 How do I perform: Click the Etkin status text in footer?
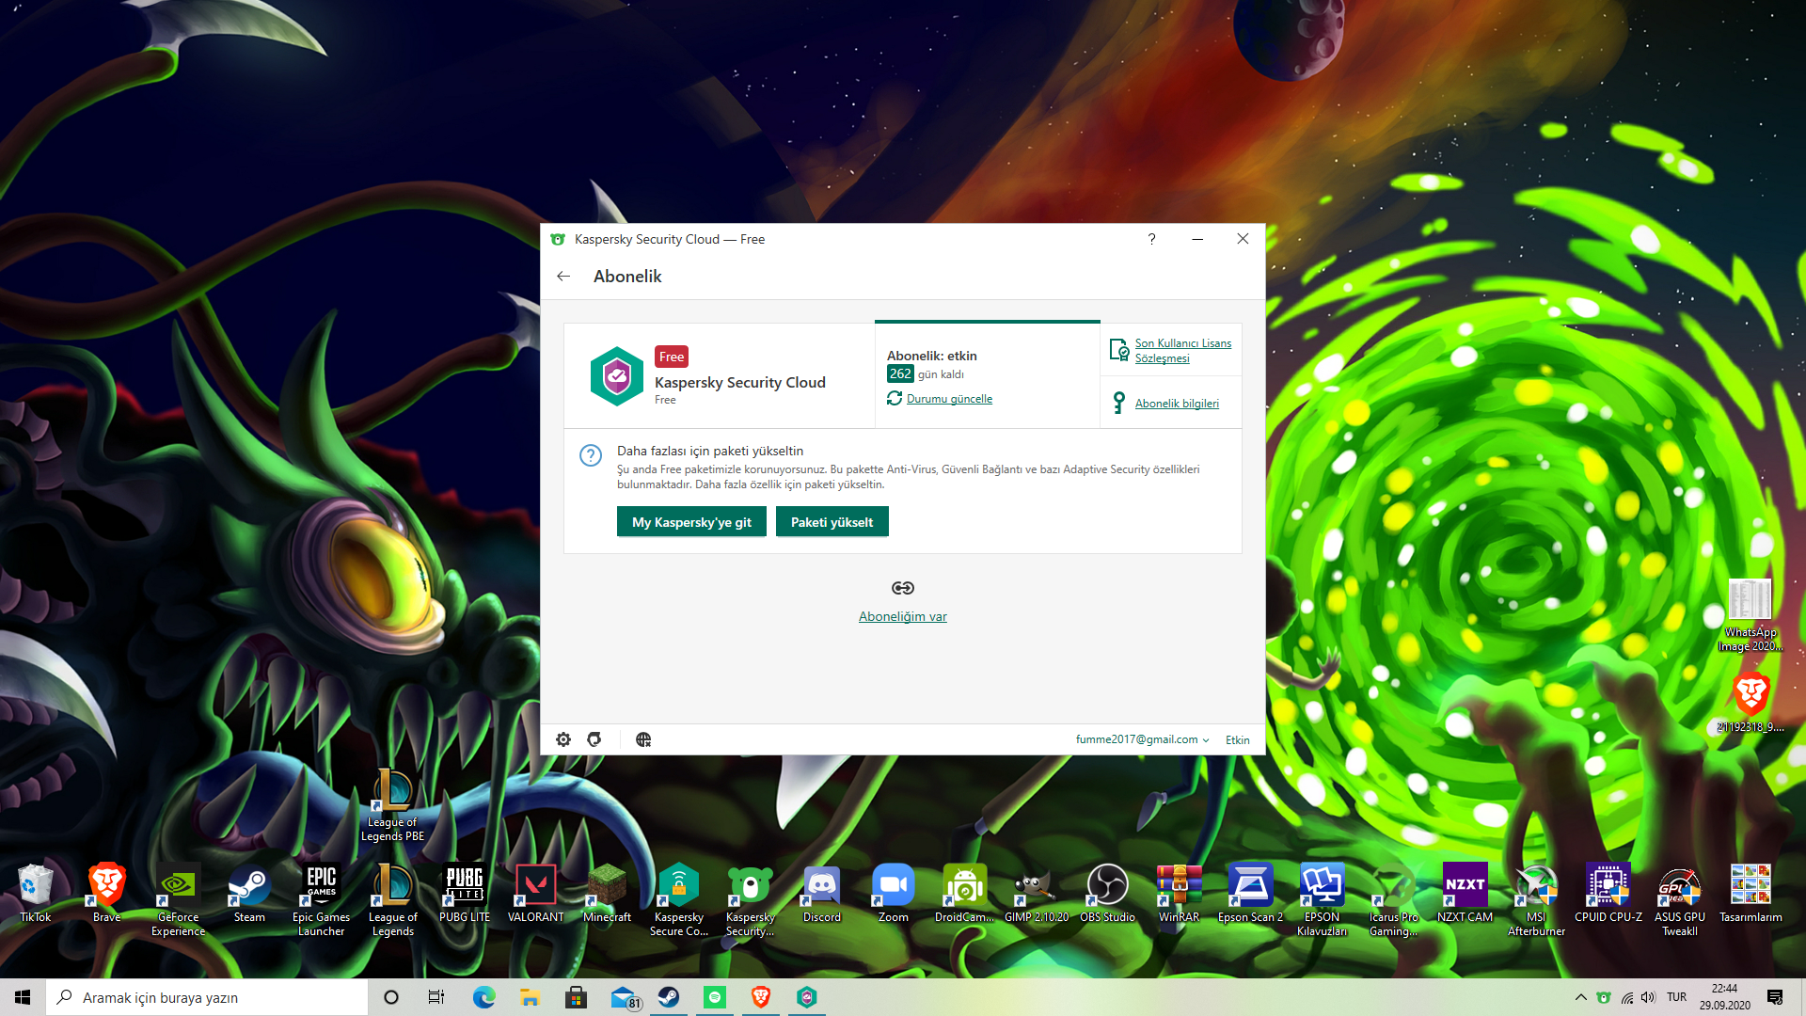tap(1237, 740)
